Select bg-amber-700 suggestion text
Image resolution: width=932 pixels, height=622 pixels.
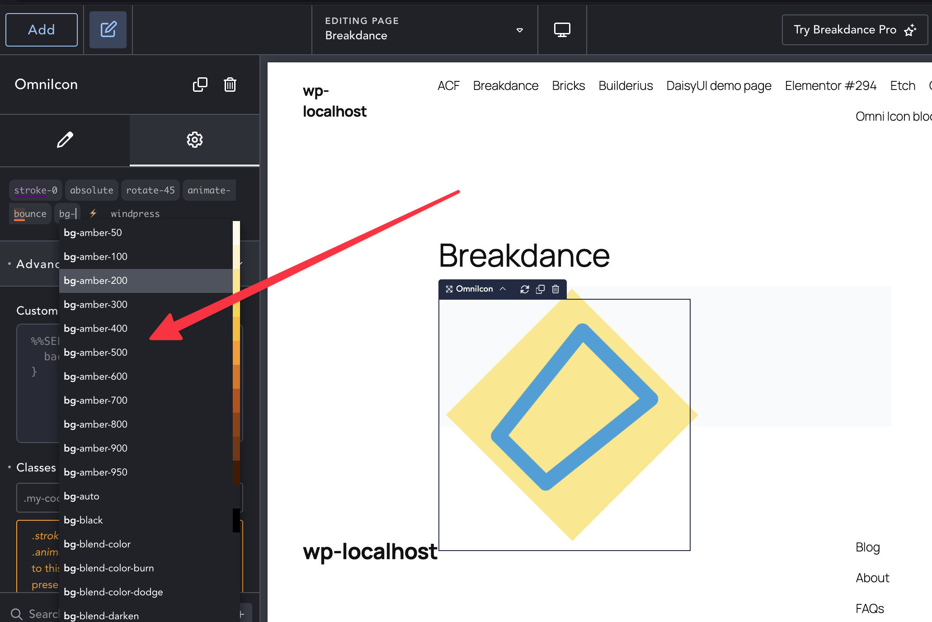96,401
